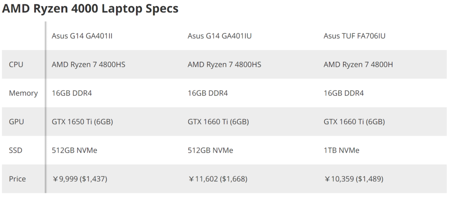Click the FA706IU's 16GB DDR4 cell
The image size is (450, 197).
[x=344, y=93]
